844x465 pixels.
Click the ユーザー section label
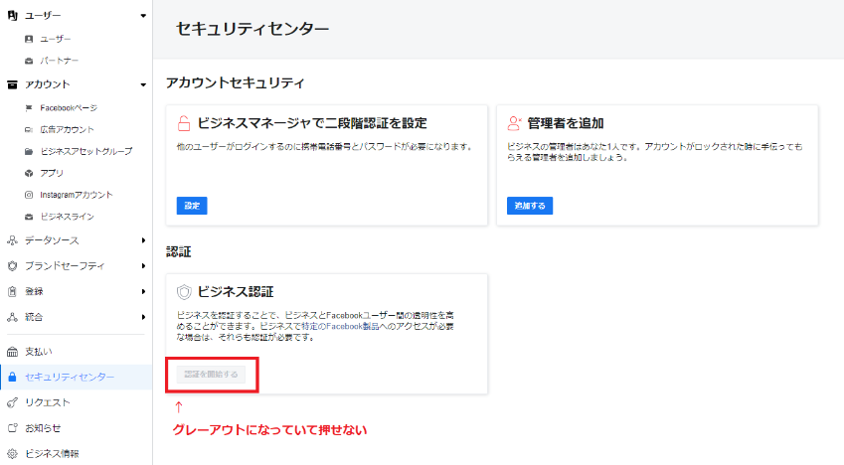43,16
